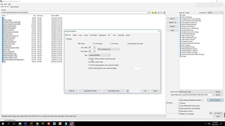
Task: Open Illustrator from the taskbar
Action: point(31,124)
